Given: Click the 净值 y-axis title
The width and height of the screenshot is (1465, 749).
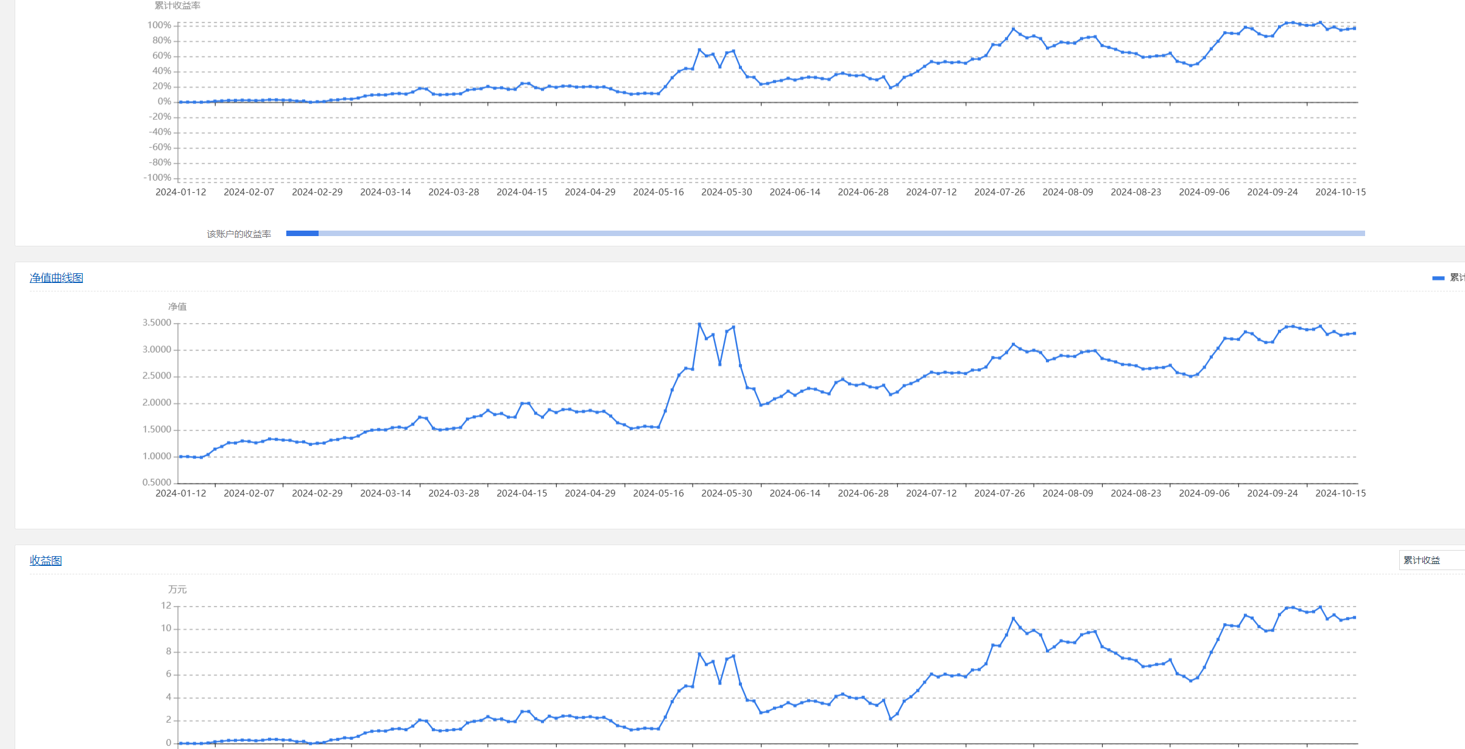Looking at the screenshot, I should pos(177,307).
